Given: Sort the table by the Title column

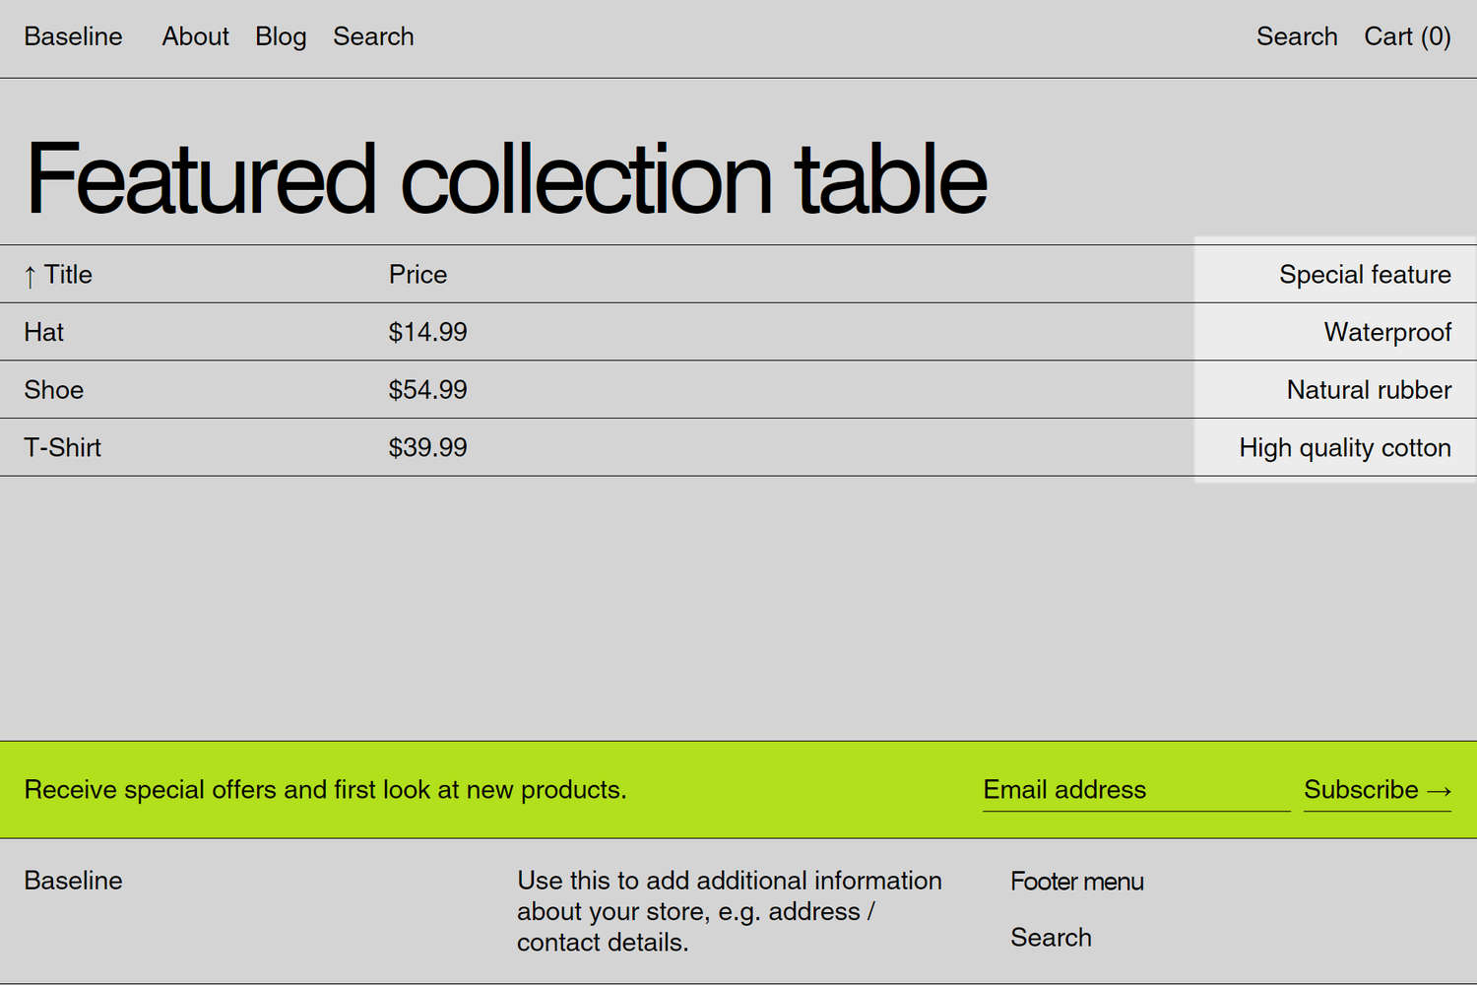Looking at the screenshot, I should 67,275.
